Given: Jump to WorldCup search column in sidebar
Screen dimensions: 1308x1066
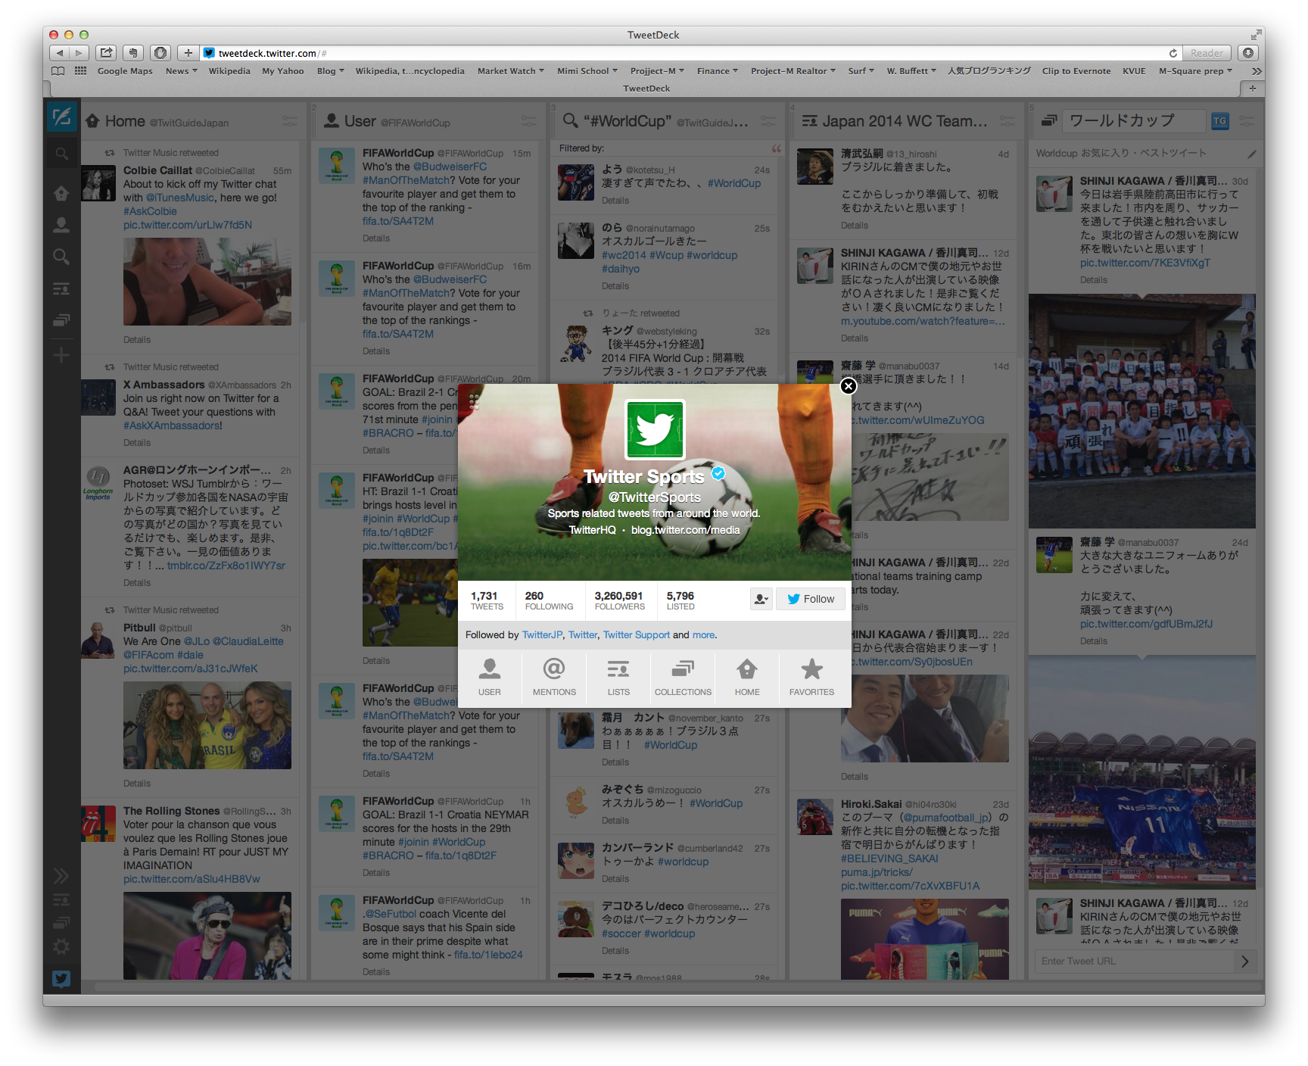Looking at the screenshot, I should (x=61, y=257).
